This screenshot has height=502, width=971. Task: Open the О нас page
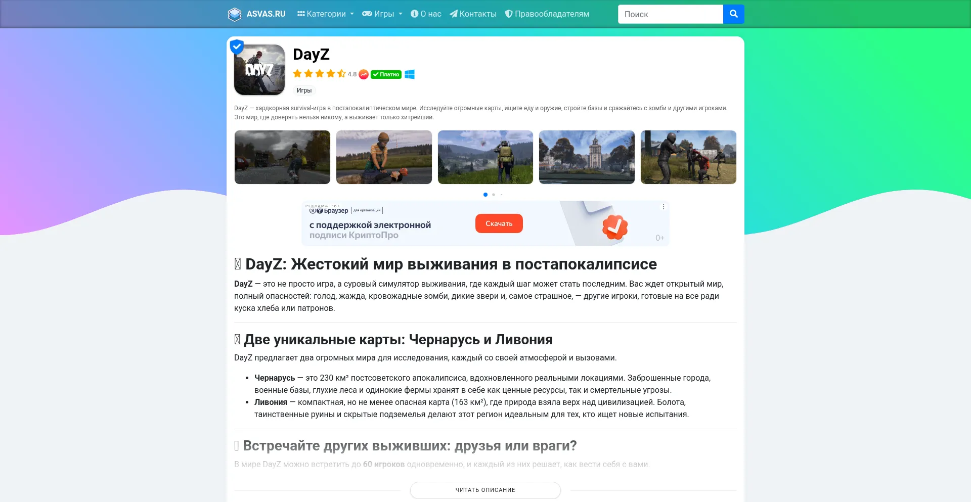point(426,14)
